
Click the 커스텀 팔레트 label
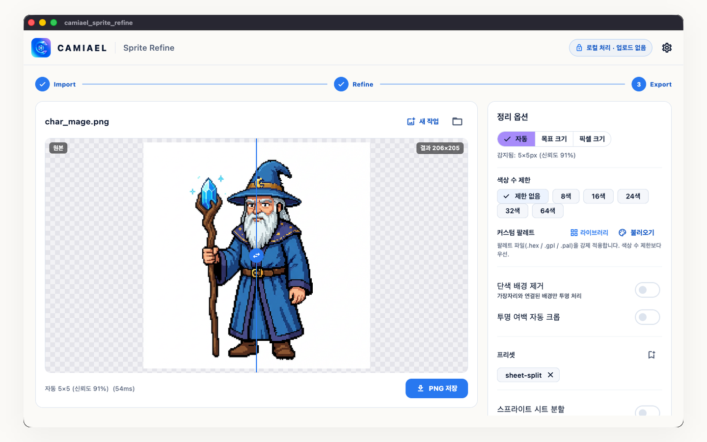coord(516,232)
